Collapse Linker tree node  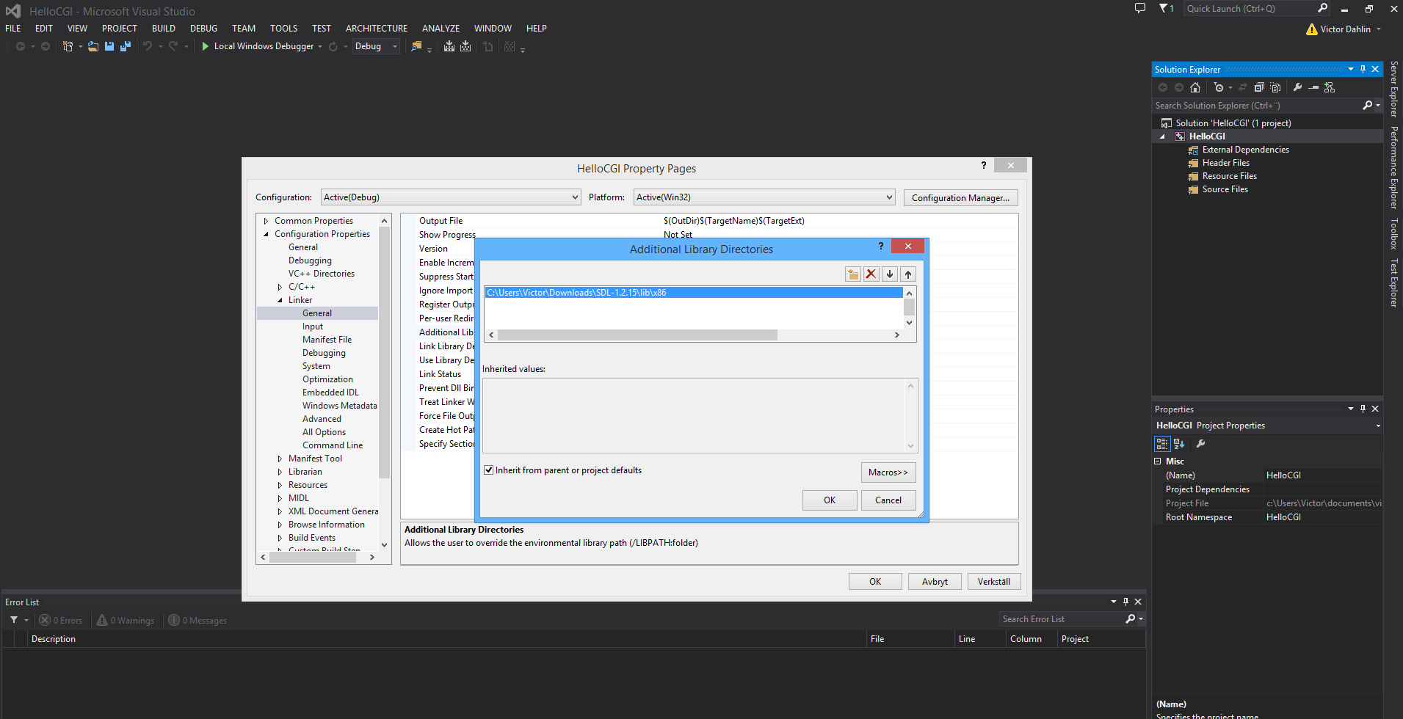click(280, 300)
